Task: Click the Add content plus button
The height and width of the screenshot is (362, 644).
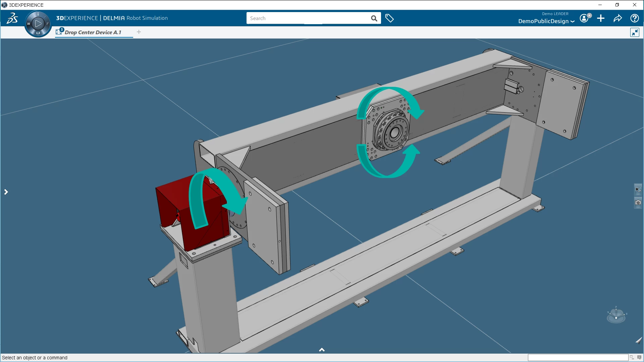Action: click(601, 18)
